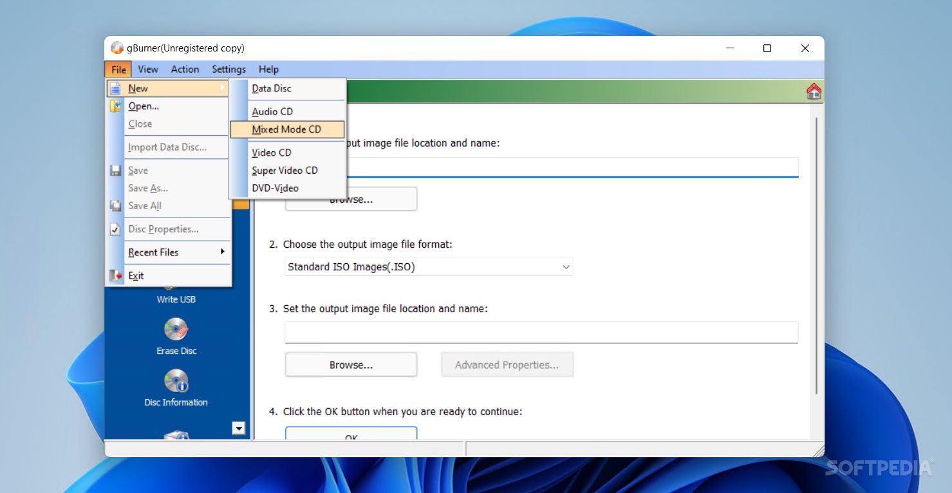Screen dimensions: 952x493
Task: Choose Super Video CD from submenu
Action: click(x=288, y=171)
